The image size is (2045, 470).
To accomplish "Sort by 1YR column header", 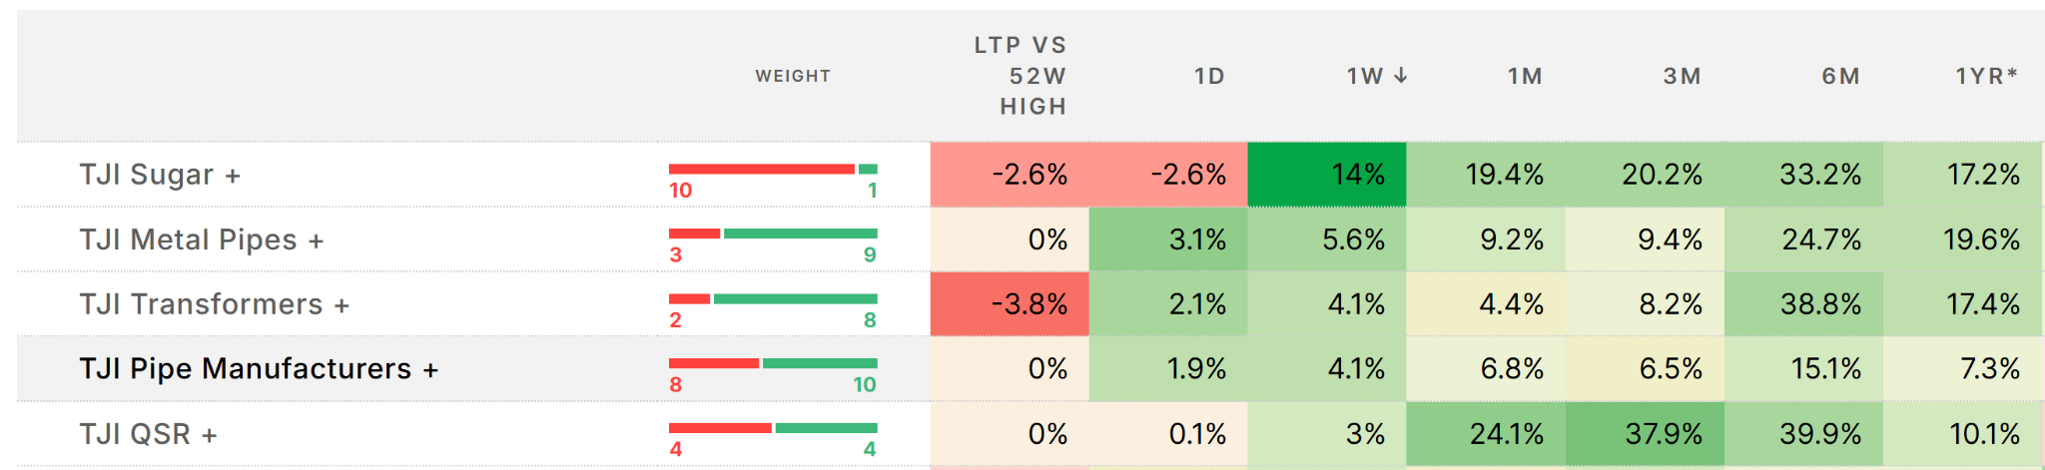I will [1986, 76].
